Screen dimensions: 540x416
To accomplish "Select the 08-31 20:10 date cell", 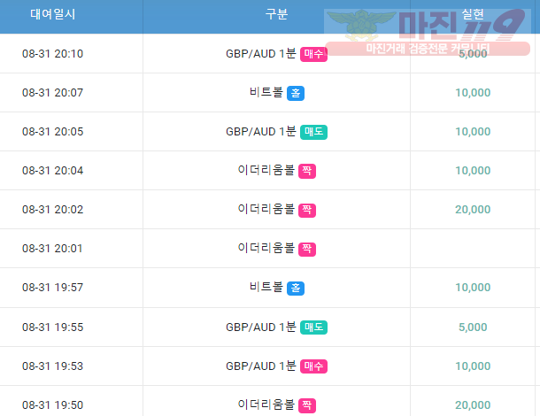I will coord(53,54).
